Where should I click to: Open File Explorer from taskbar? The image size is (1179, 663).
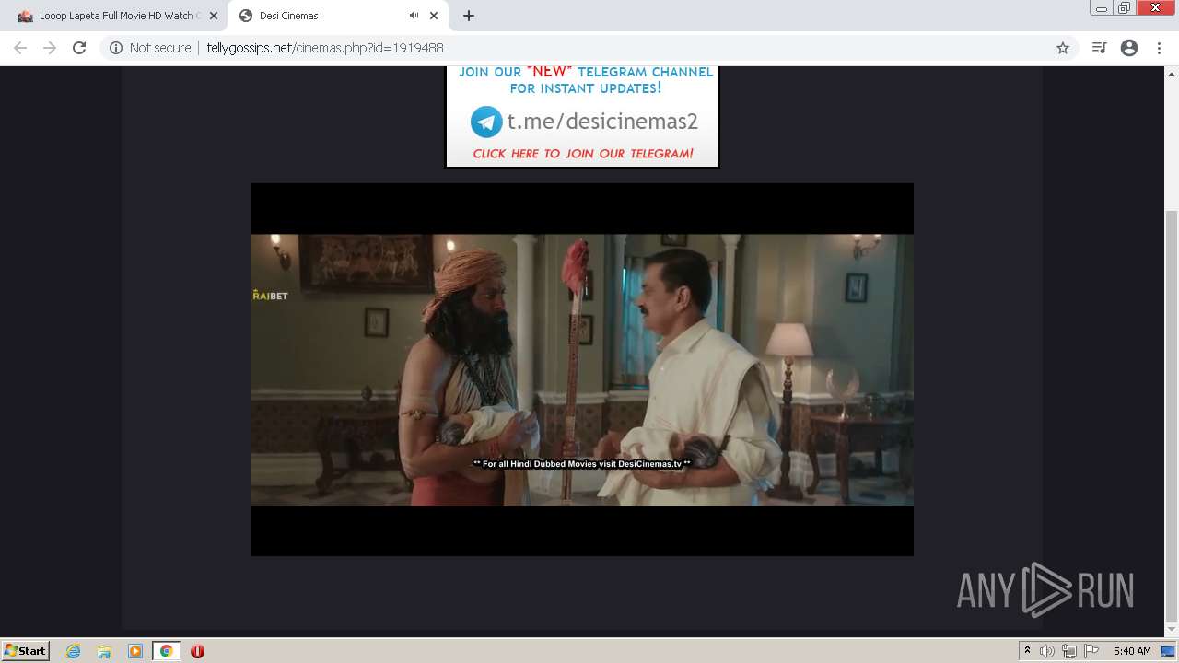pyautogui.click(x=104, y=651)
